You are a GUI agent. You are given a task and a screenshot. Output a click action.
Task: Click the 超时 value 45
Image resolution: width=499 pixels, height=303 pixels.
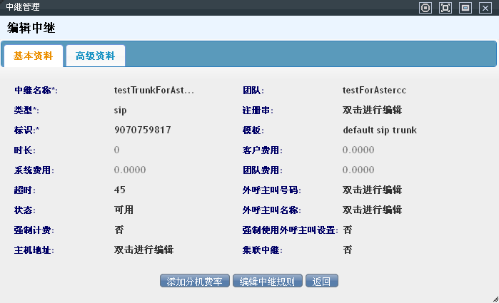point(120,190)
